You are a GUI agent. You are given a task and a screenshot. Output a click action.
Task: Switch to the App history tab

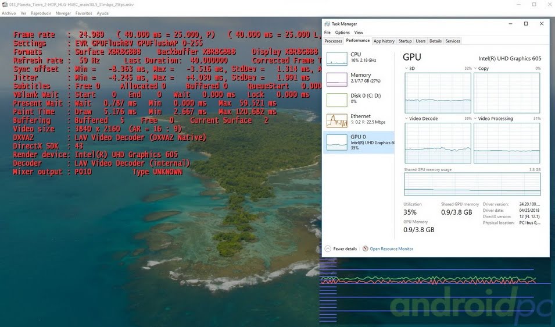(384, 41)
